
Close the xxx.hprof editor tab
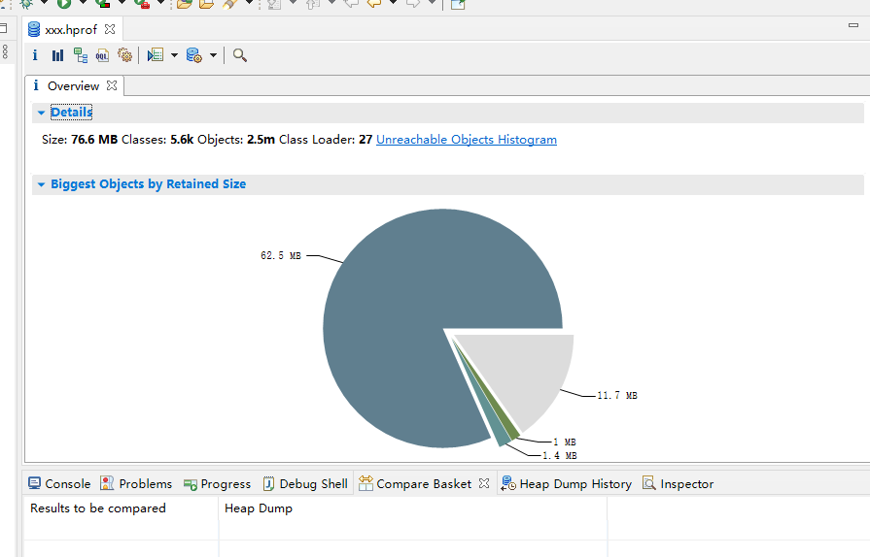110,30
